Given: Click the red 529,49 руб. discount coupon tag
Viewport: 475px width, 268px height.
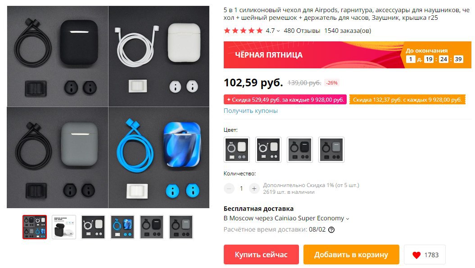Looking at the screenshot, I should tap(285, 100).
